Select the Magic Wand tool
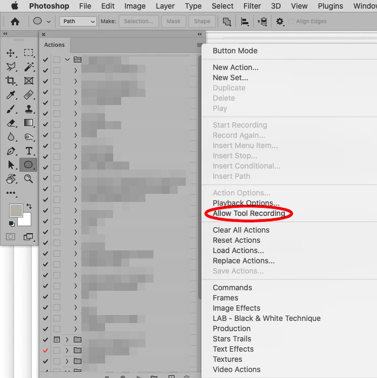 point(29,67)
